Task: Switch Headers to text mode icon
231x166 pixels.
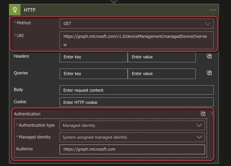Action: (x=209, y=56)
